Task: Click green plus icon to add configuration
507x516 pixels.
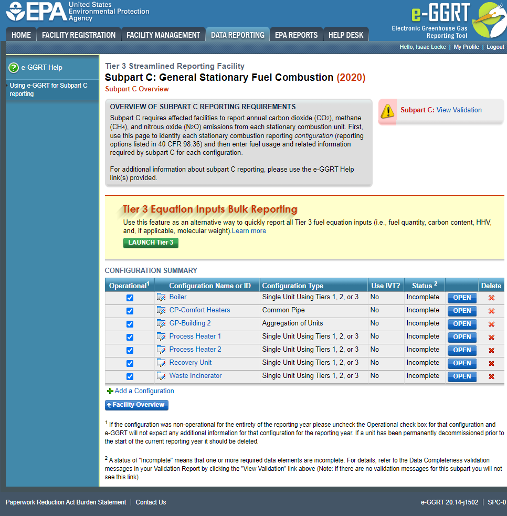Action: click(110, 391)
